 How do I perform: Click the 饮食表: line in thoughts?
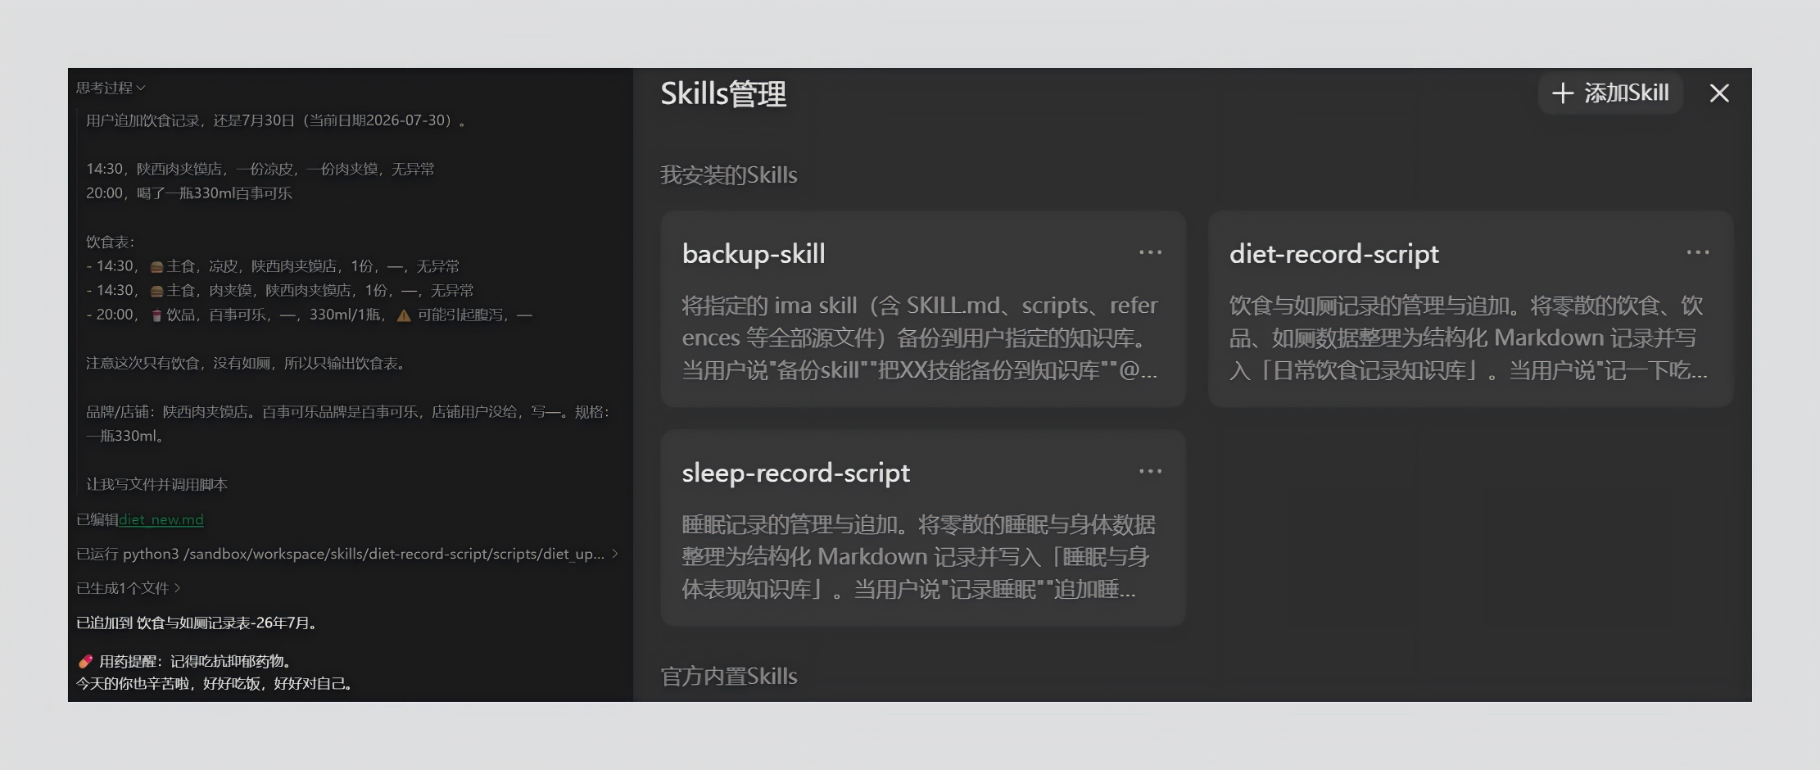click(x=110, y=242)
